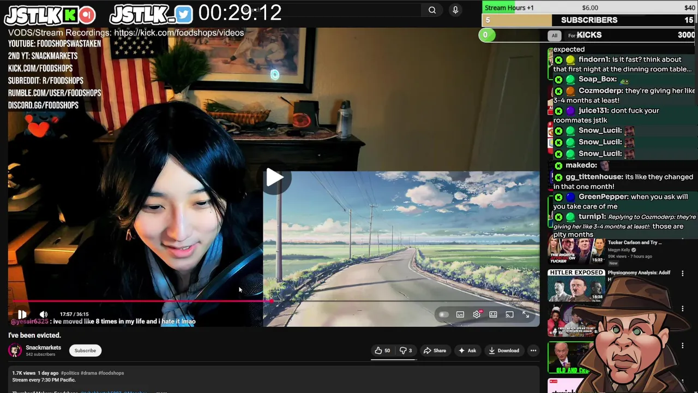This screenshot has height=393, width=698.
Task: Open options menu for Physiognomy Analysis video
Action: (x=682, y=273)
